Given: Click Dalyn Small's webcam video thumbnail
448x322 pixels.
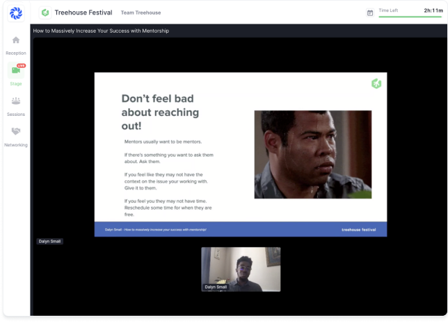Looking at the screenshot, I should click(x=241, y=269).
